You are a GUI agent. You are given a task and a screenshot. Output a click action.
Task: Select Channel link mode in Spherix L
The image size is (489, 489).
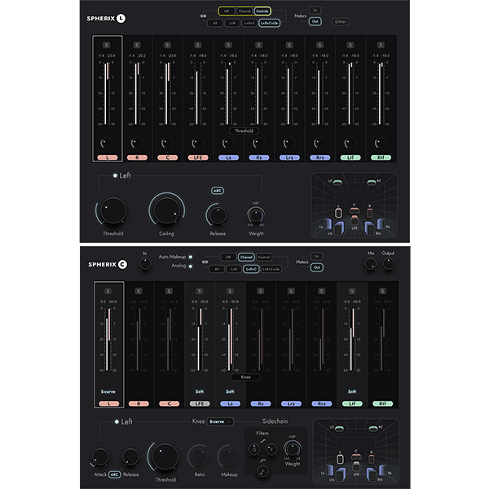(244, 11)
